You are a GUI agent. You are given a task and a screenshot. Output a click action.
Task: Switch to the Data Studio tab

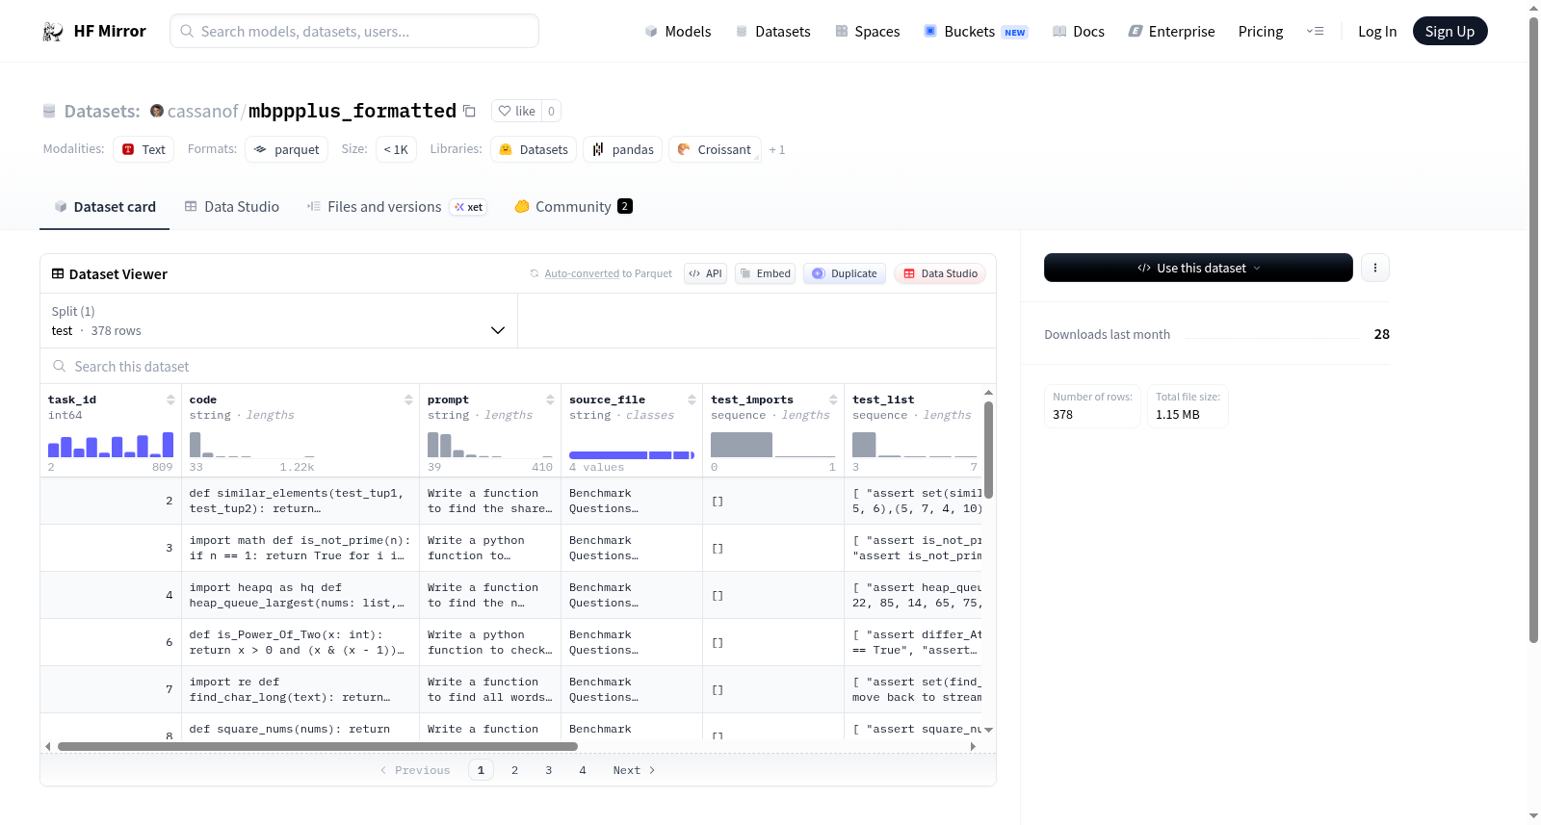232,207
